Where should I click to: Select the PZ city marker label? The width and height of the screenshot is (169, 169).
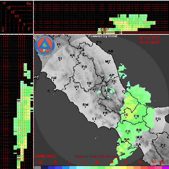click(163, 145)
